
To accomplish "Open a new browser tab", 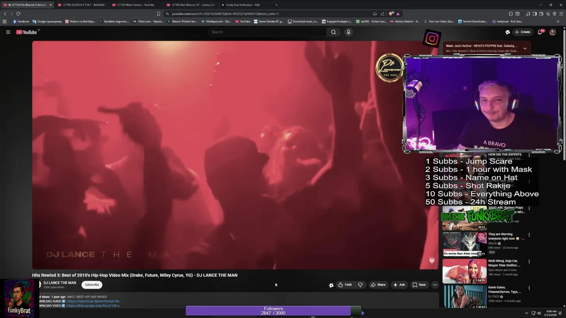I will [x=276, y=5].
